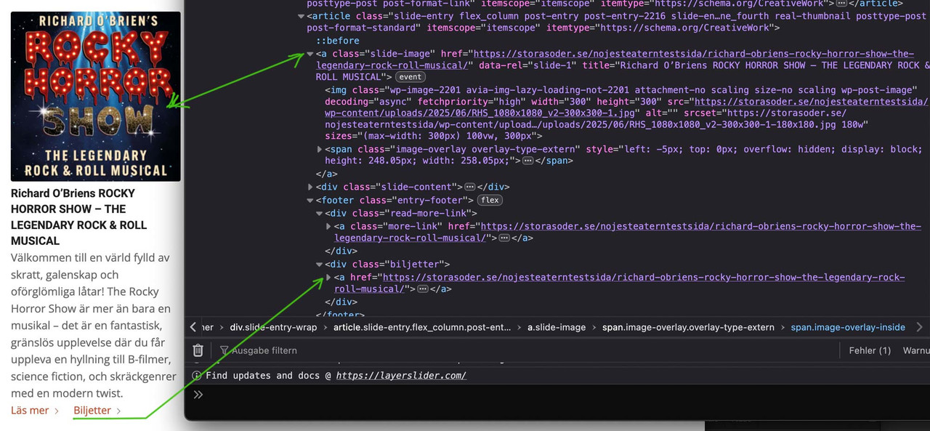
Task: Expand ellipsis in the biljetter anchor
Action: 423,289
